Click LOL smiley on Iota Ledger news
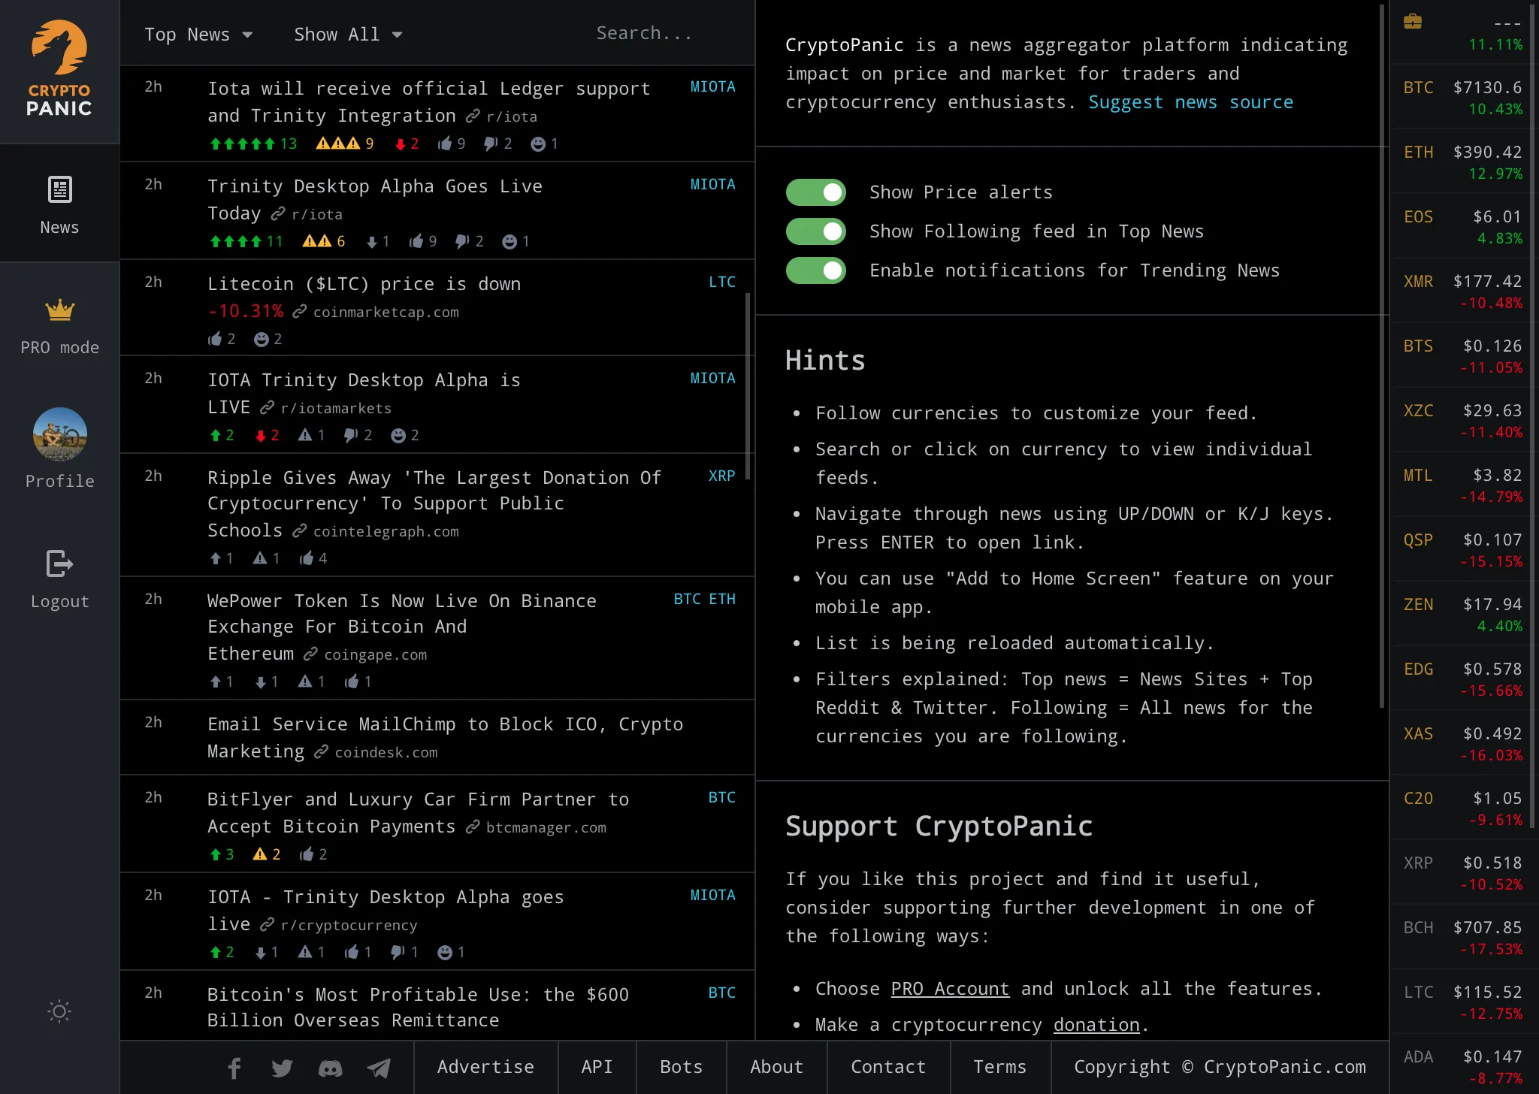Screen dimensions: 1539x1094 (x=544, y=144)
